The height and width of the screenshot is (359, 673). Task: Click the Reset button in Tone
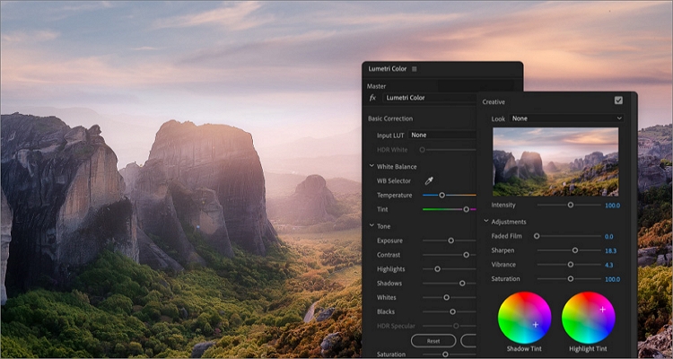(433, 341)
